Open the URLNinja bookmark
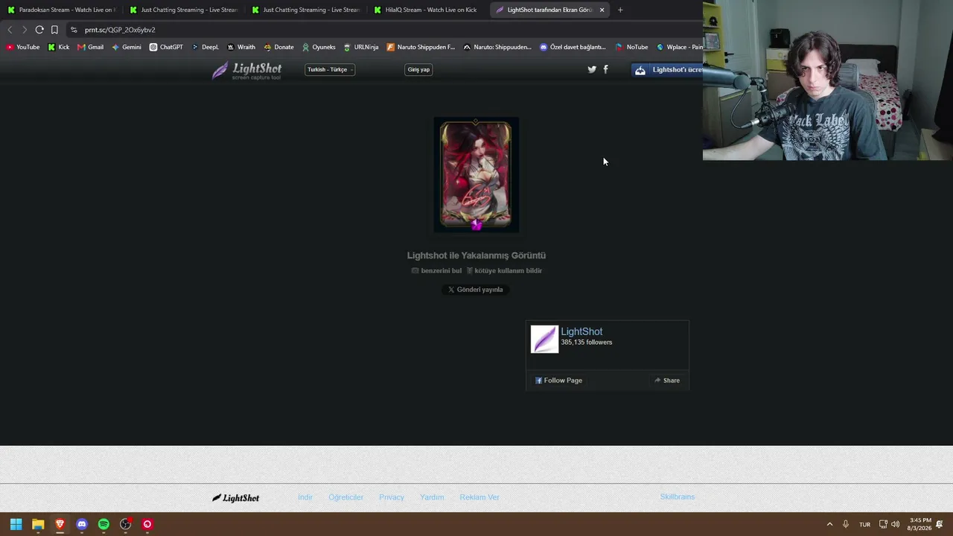Viewport: 953px width, 536px height. point(361,47)
